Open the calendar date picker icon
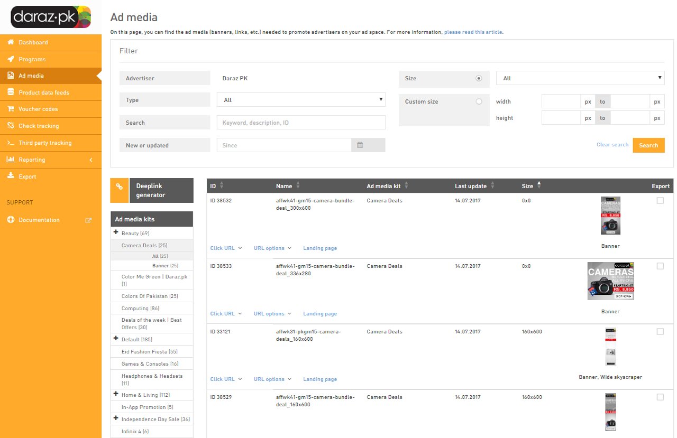 pyautogui.click(x=360, y=145)
